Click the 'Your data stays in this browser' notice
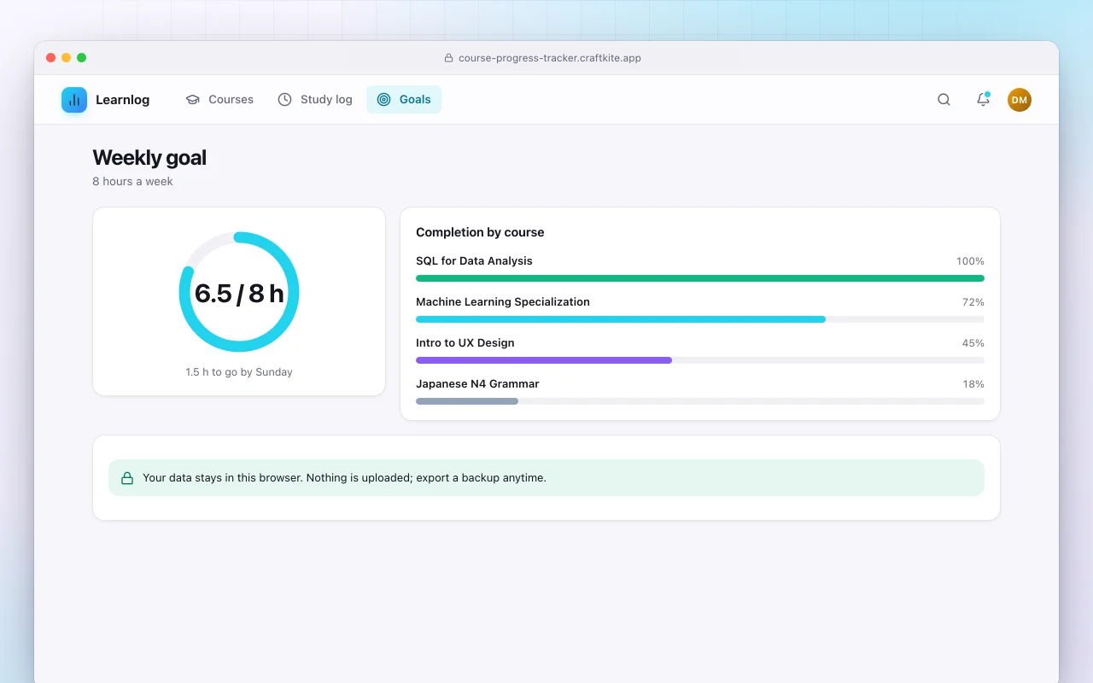 tap(546, 478)
